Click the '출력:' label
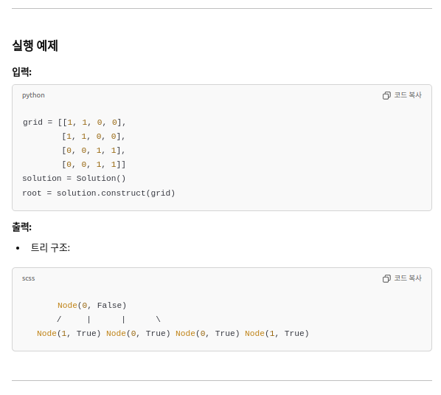 [21, 227]
